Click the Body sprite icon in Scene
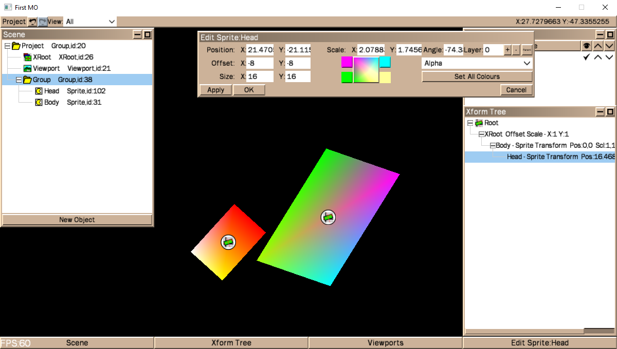This screenshot has width=617, height=349. pyautogui.click(x=39, y=102)
